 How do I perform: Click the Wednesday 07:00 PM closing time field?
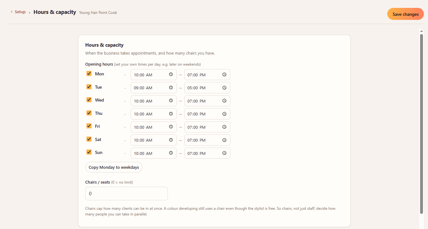(x=207, y=101)
